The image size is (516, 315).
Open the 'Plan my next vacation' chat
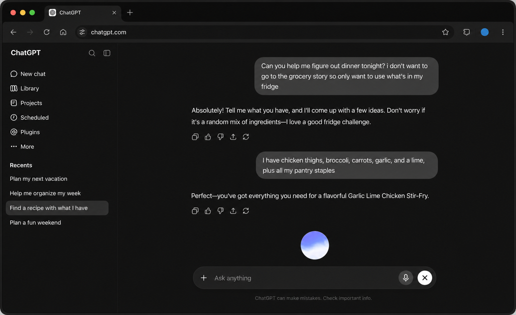click(x=39, y=179)
